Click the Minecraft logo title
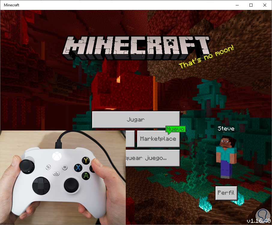Screen dimensions: 272x225 [x=136, y=48]
